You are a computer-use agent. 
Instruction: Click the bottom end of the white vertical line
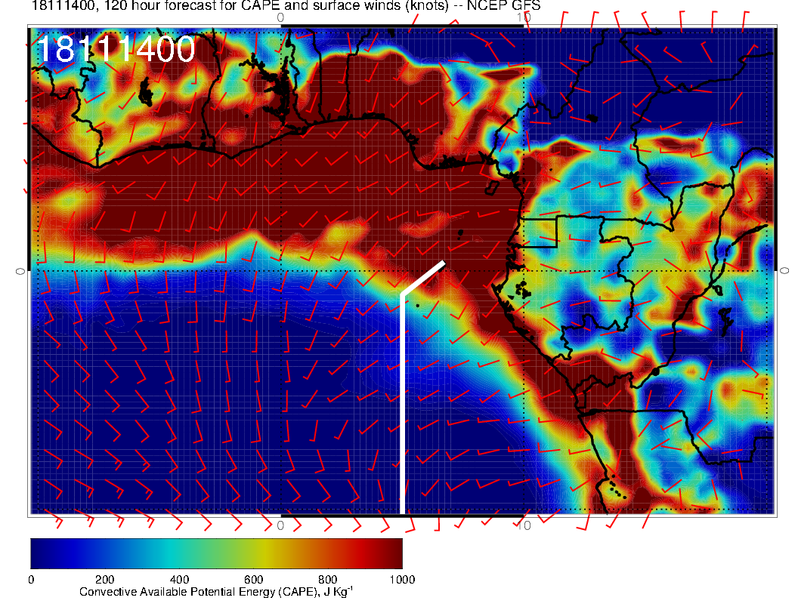pyautogui.click(x=402, y=511)
